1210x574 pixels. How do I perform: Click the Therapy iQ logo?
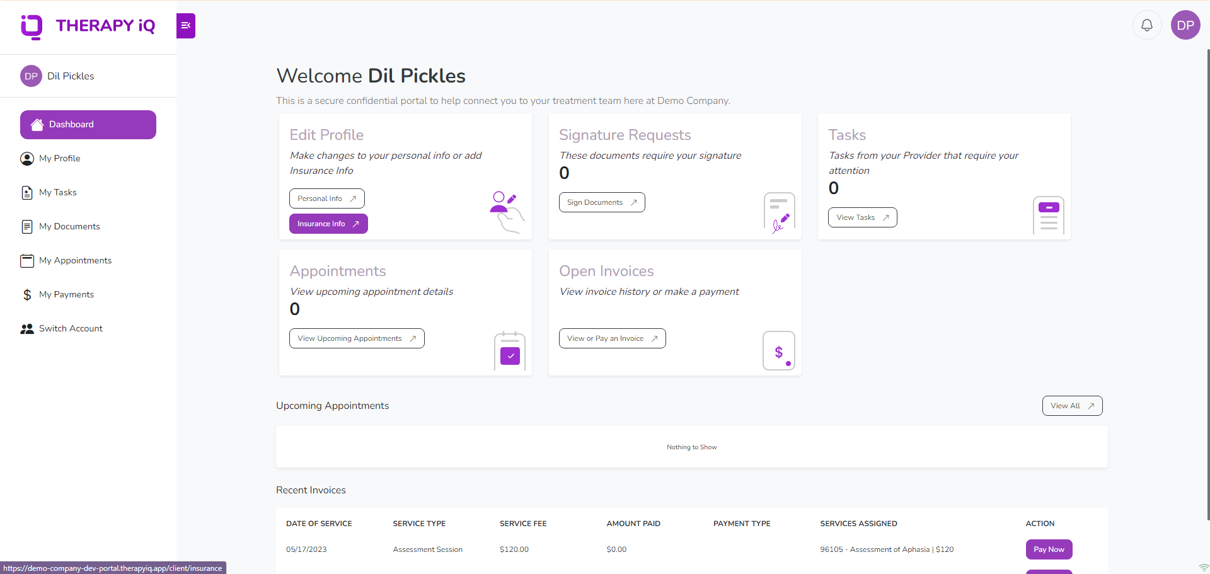click(x=88, y=26)
